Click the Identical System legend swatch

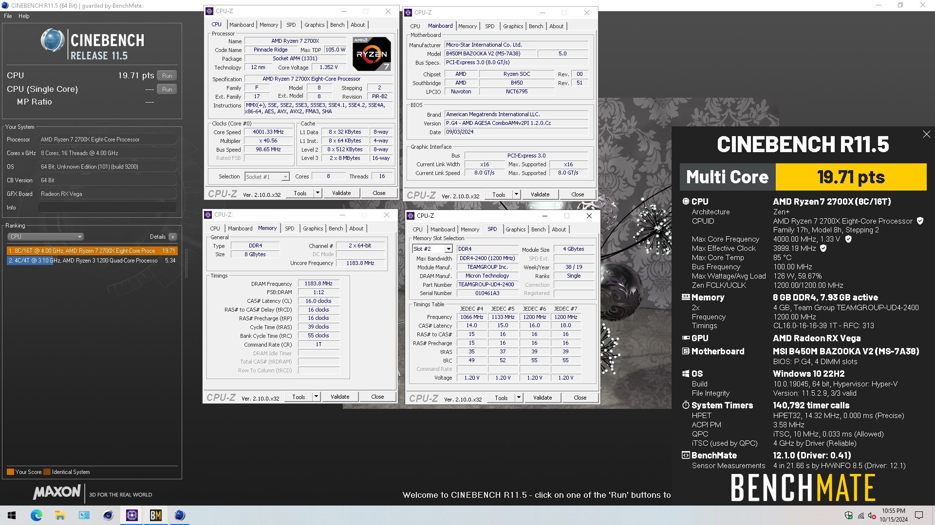(47, 472)
